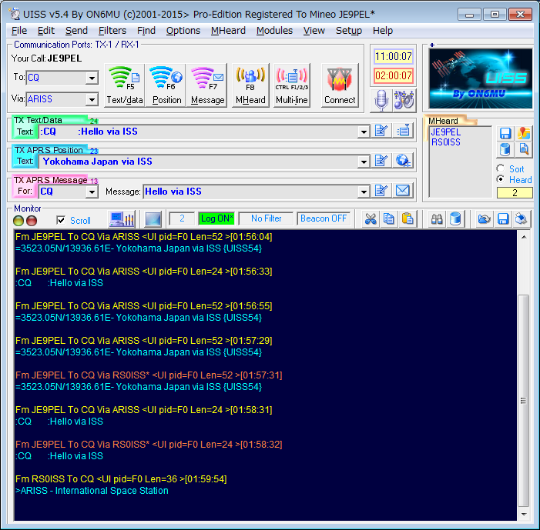
Task: Click the monitor scrollbar up arrow
Action: (x=524, y=237)
